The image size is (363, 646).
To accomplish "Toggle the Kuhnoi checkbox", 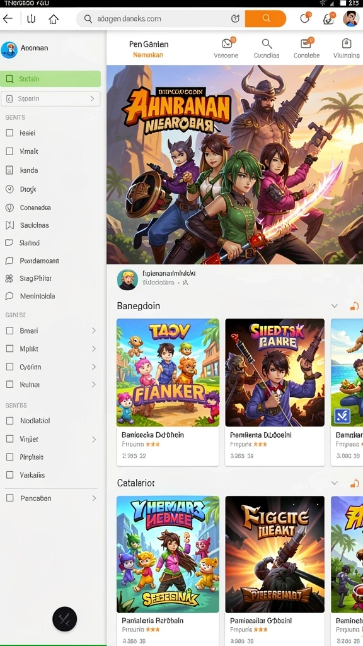I will tap(9, 384).
